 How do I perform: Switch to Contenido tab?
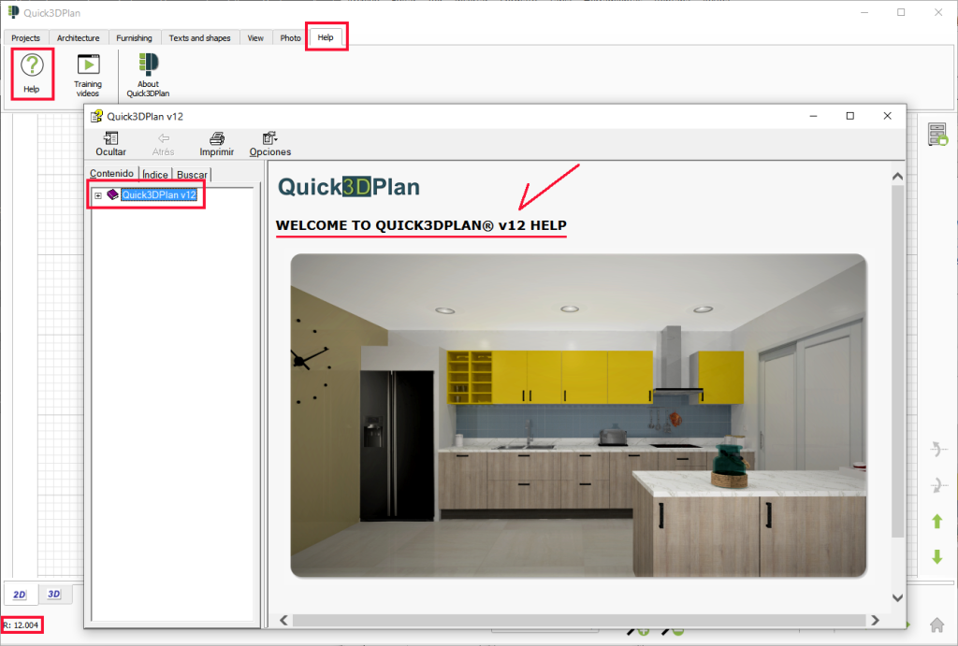112,173
